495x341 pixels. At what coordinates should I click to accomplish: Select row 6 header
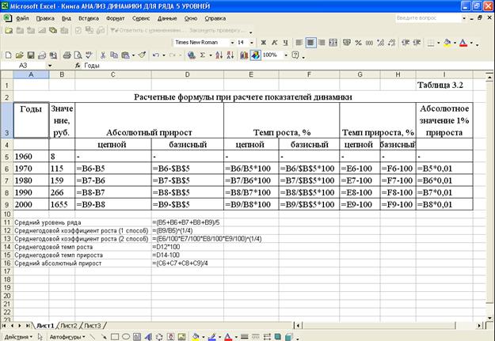point(6,169)
